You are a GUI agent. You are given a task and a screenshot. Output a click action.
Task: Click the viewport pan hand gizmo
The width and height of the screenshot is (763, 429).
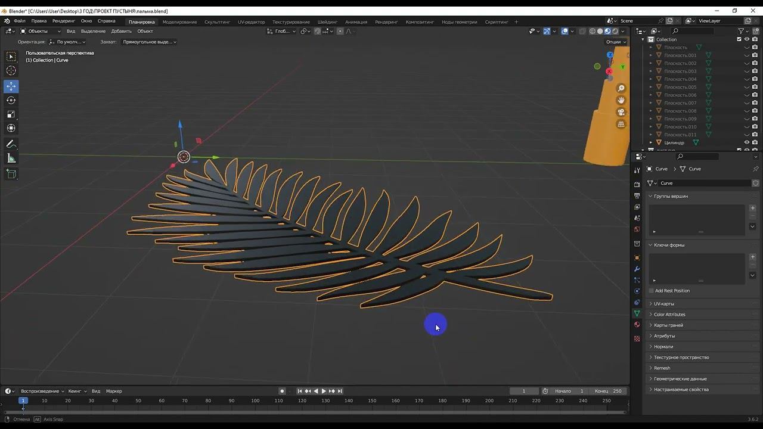pyautogui.click(x=621, y=101)
